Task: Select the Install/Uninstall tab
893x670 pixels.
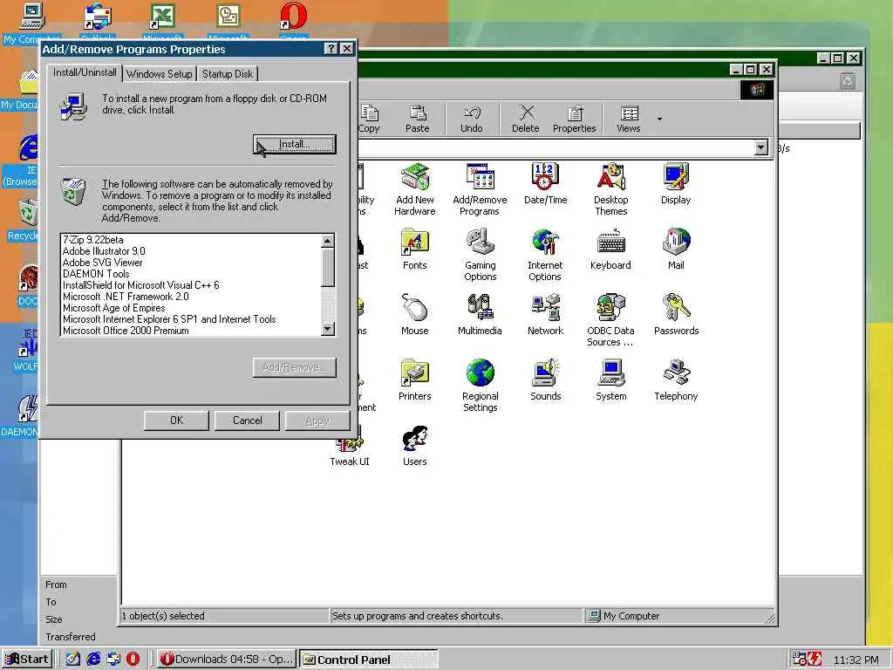Action: (x=85, y=72)
